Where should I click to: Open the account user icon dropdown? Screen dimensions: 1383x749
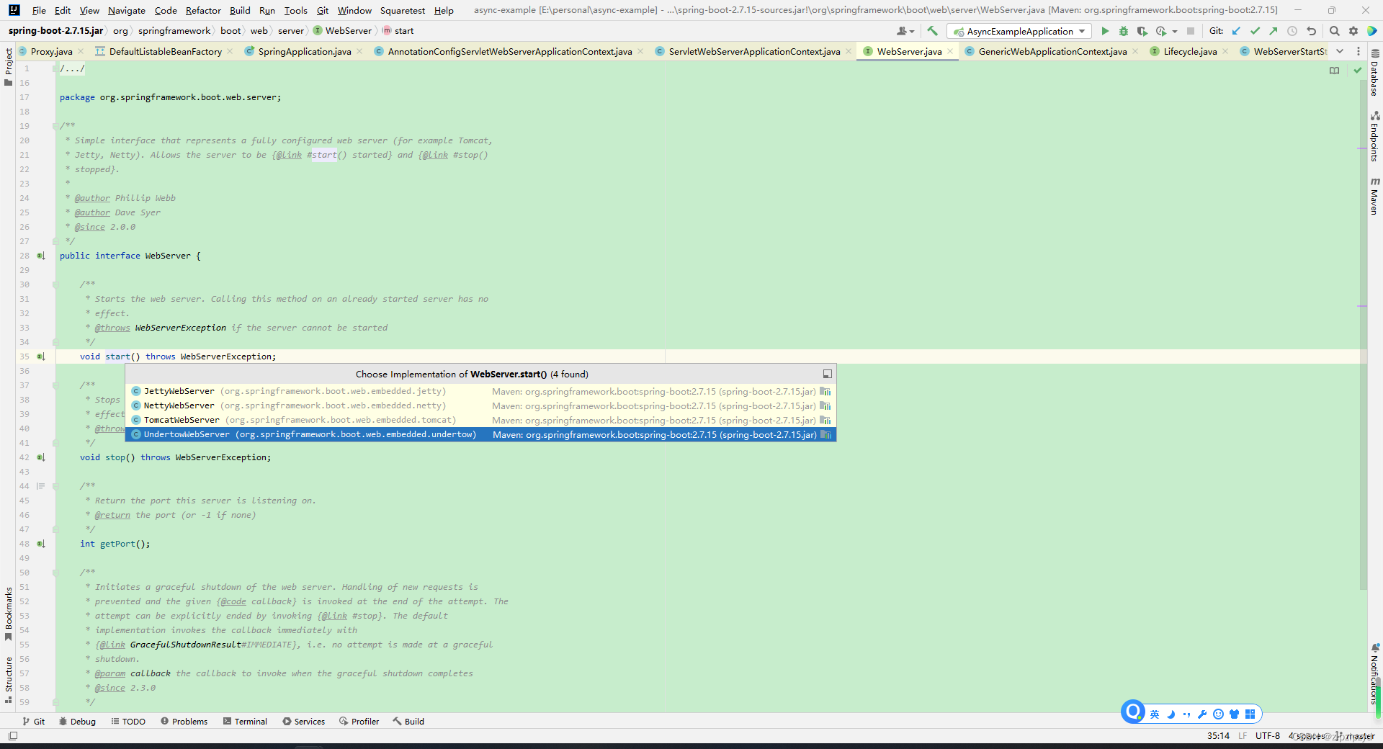[905, 31]
